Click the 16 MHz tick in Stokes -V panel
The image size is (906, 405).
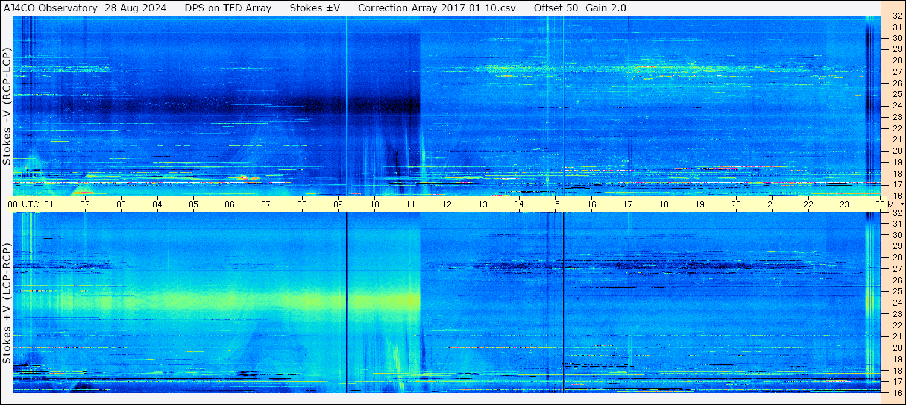point(896,196)
